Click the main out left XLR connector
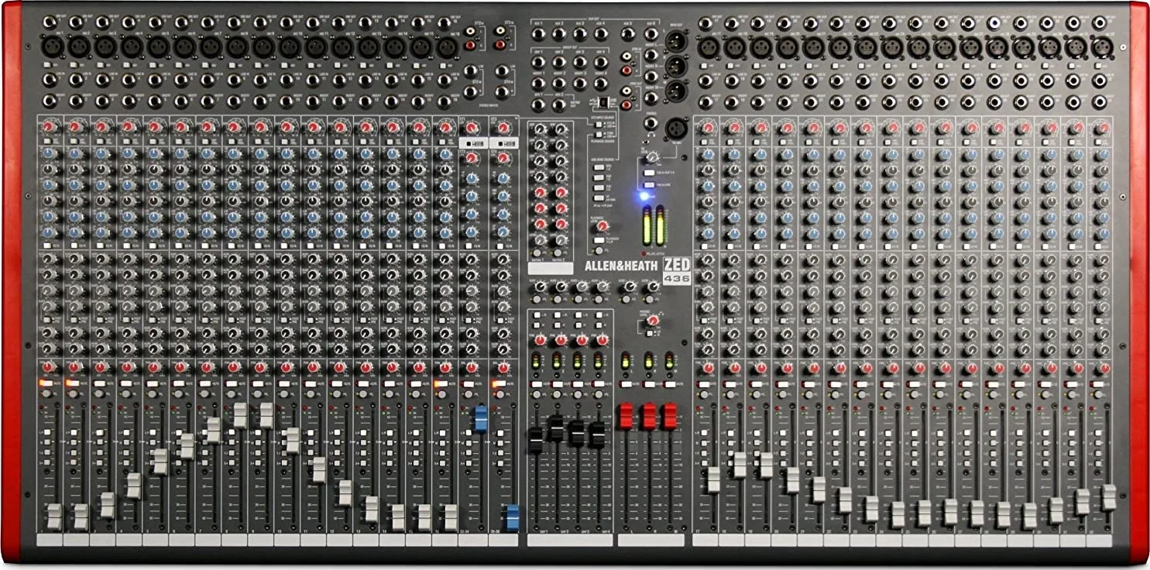This screenshot has height=570, width=1150. 676,39
